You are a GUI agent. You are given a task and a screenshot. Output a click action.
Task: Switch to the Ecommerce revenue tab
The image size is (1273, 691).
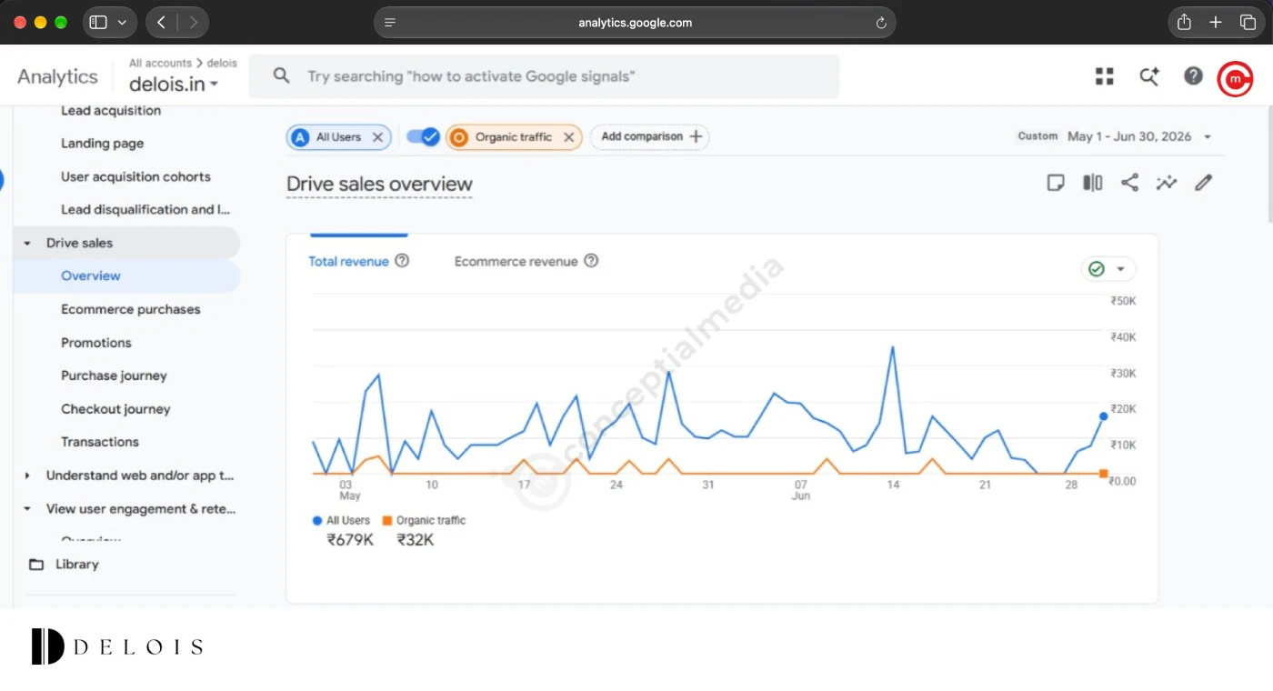pos(516,262)
